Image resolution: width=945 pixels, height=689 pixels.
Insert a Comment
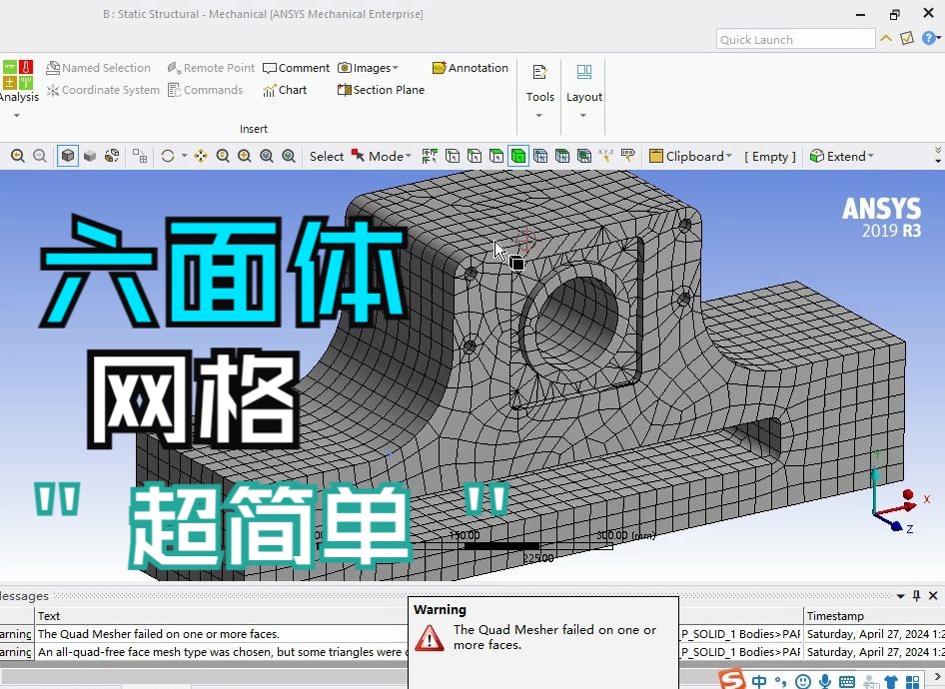(296, 67)
